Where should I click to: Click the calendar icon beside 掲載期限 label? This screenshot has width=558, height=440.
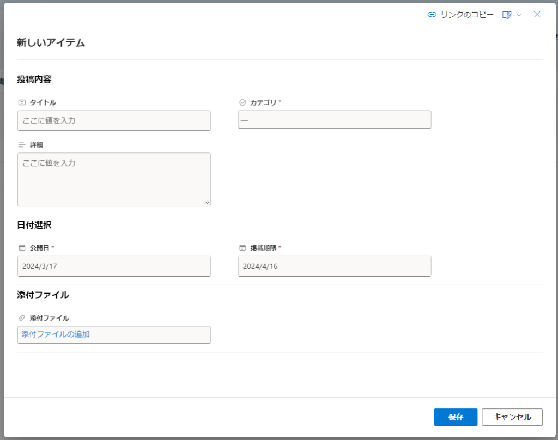pos(242,248)
